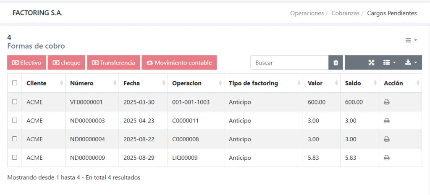Choose the Transferencia payment button
The width and height of the screenshot is (430, 195).
tap(113, 62)
